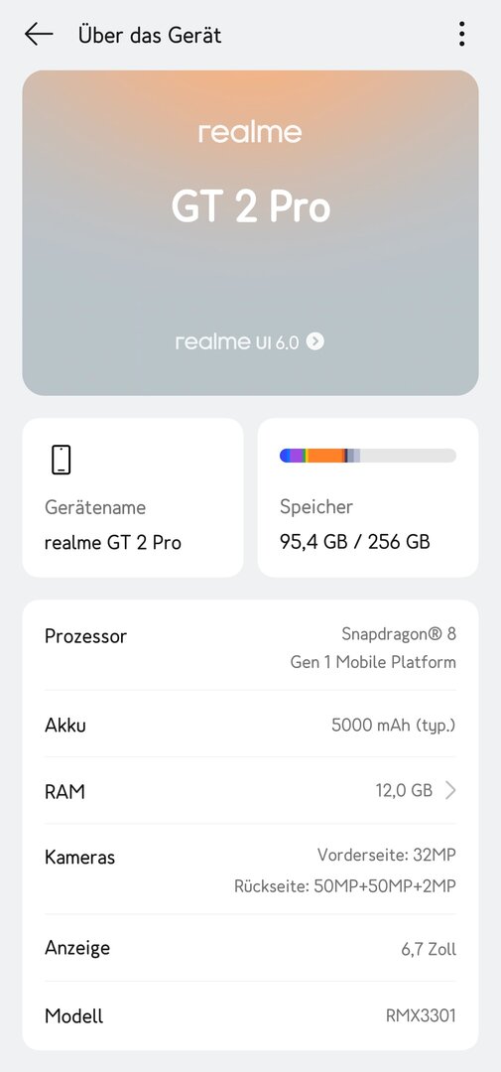This screenshot has width=501, height=1072.
Task: Tap the Modell RMX3301 row
Action: click(250, 1015)
